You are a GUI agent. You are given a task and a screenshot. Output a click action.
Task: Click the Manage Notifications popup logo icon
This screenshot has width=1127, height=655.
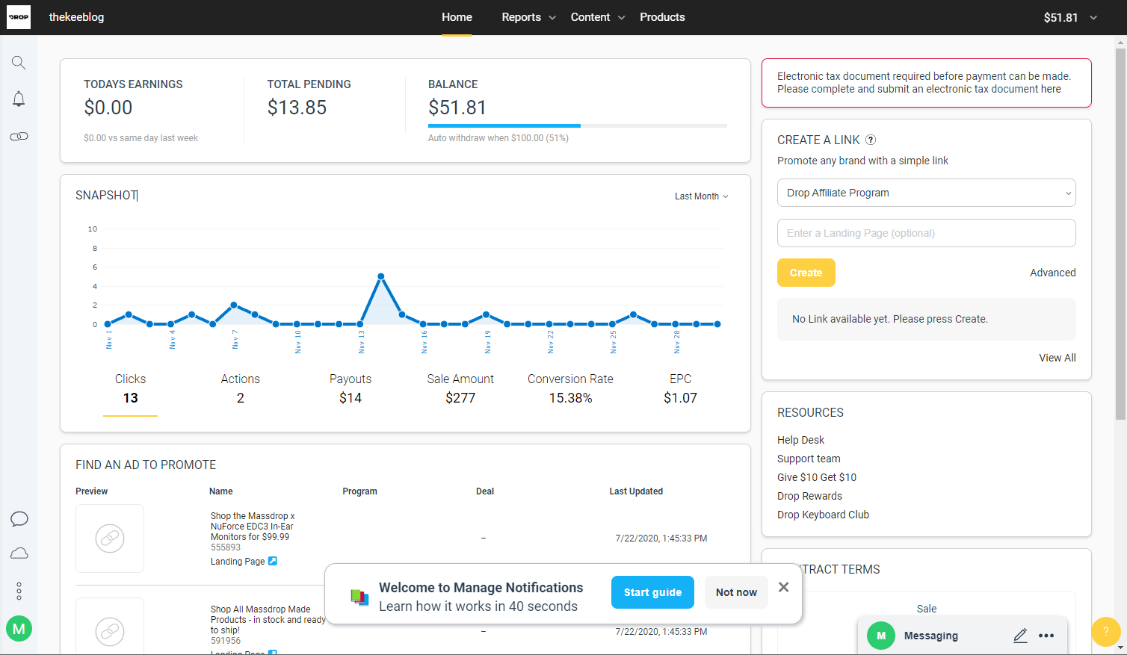tap(359, 596)
